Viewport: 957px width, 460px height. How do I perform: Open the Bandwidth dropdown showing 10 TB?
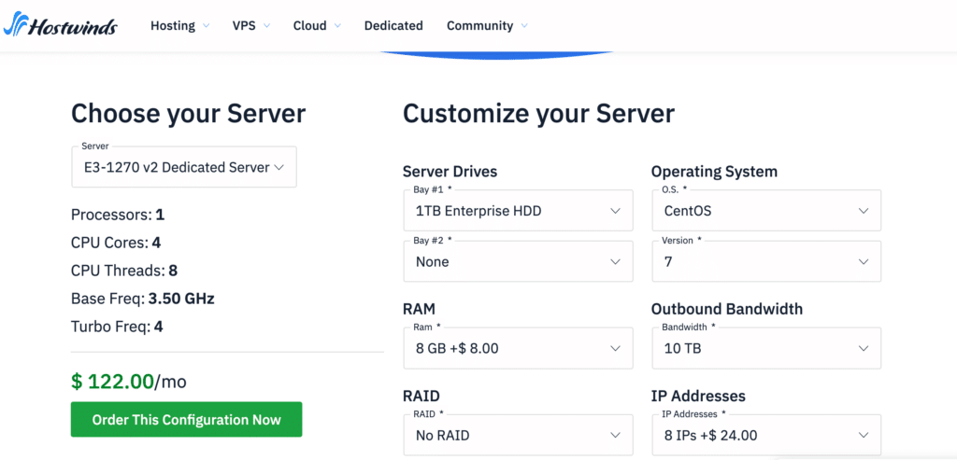766,349
